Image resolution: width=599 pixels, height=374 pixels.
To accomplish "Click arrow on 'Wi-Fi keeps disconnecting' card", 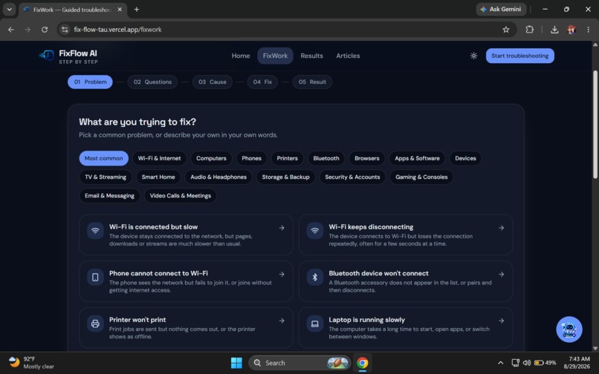I will click(501, 228).
